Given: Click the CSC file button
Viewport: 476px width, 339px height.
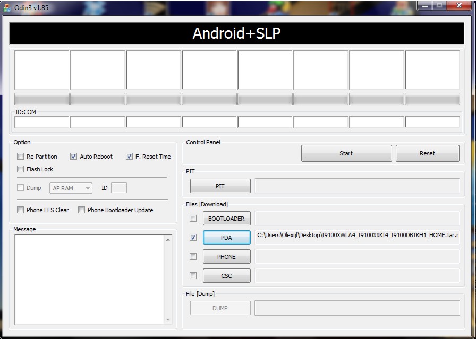Looking at the screenshot, I should [x=227, y=276].
